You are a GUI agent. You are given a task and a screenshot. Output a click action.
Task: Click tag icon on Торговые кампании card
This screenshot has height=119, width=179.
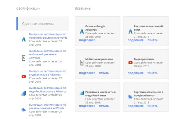pyautogui.click(x=130, y=97)
